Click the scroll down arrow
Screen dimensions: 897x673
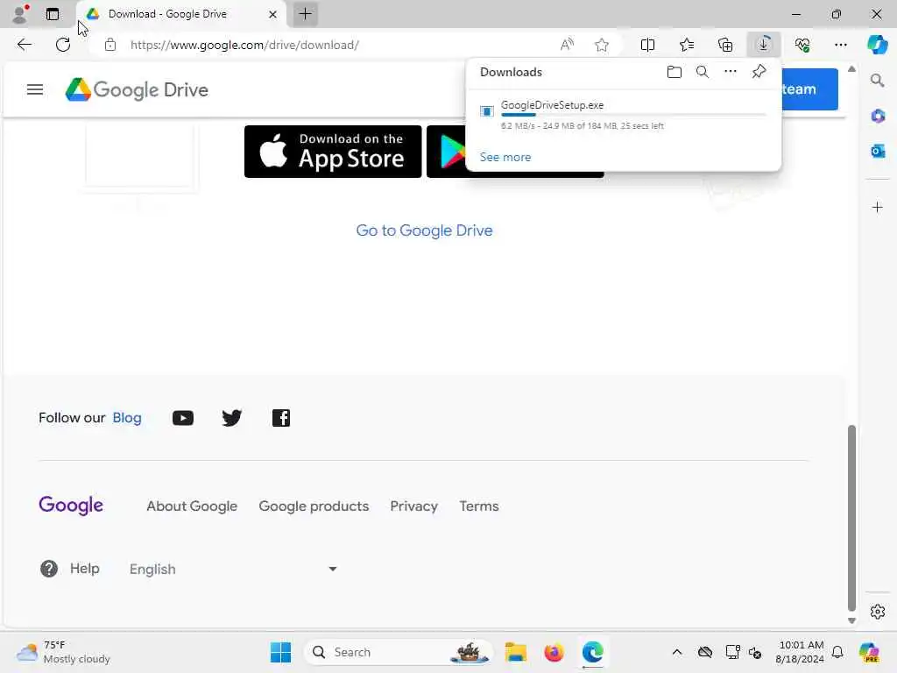[851, 620]
